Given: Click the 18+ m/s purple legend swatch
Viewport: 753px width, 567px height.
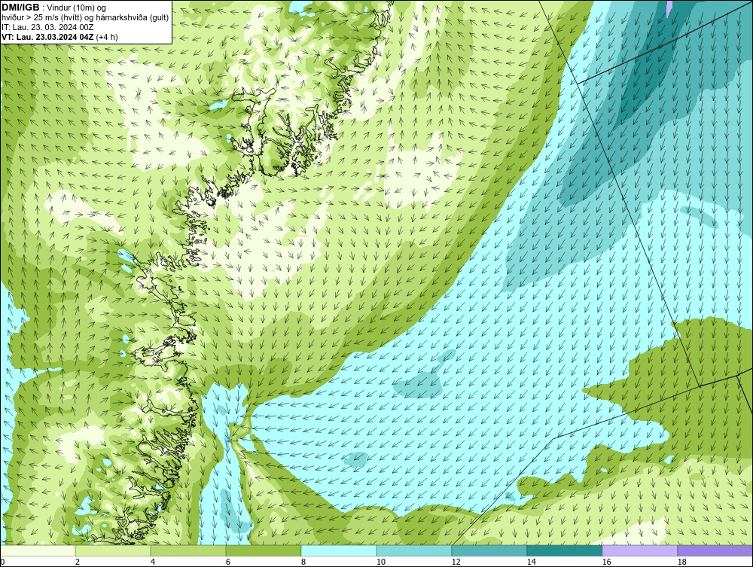Looking at the screenshot, I should pos(715,550).
